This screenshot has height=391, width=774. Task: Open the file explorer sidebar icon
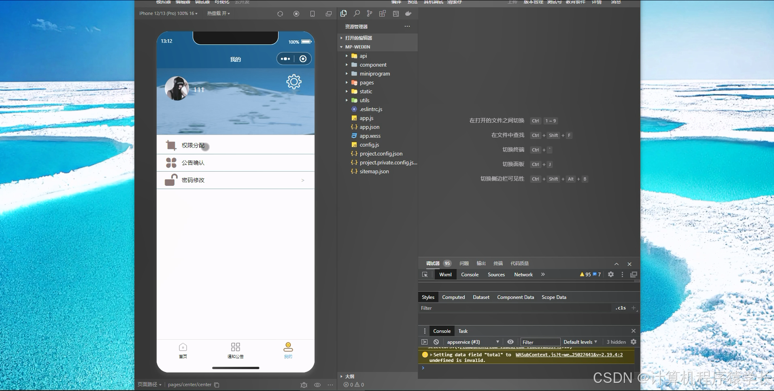[344, 13]
